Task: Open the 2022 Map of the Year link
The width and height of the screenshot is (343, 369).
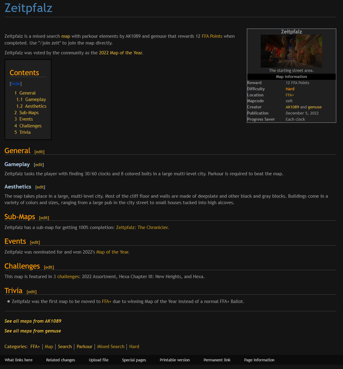Action: 120,53
